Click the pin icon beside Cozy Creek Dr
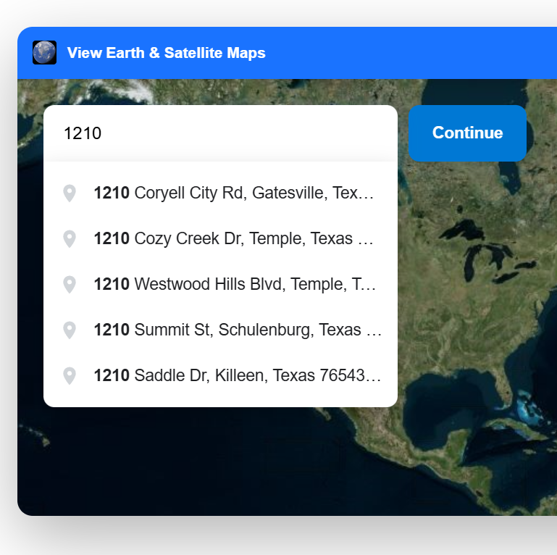The image size is (557, 555). (70, 239)
